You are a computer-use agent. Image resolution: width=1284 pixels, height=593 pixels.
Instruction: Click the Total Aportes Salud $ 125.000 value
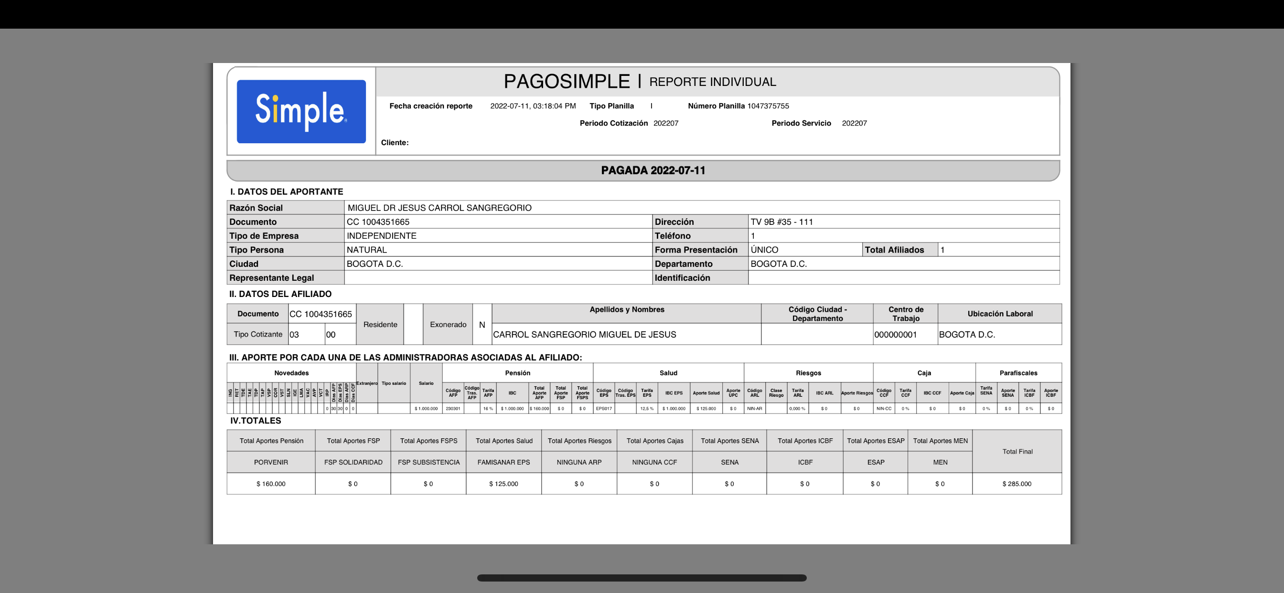coord(503,484)
